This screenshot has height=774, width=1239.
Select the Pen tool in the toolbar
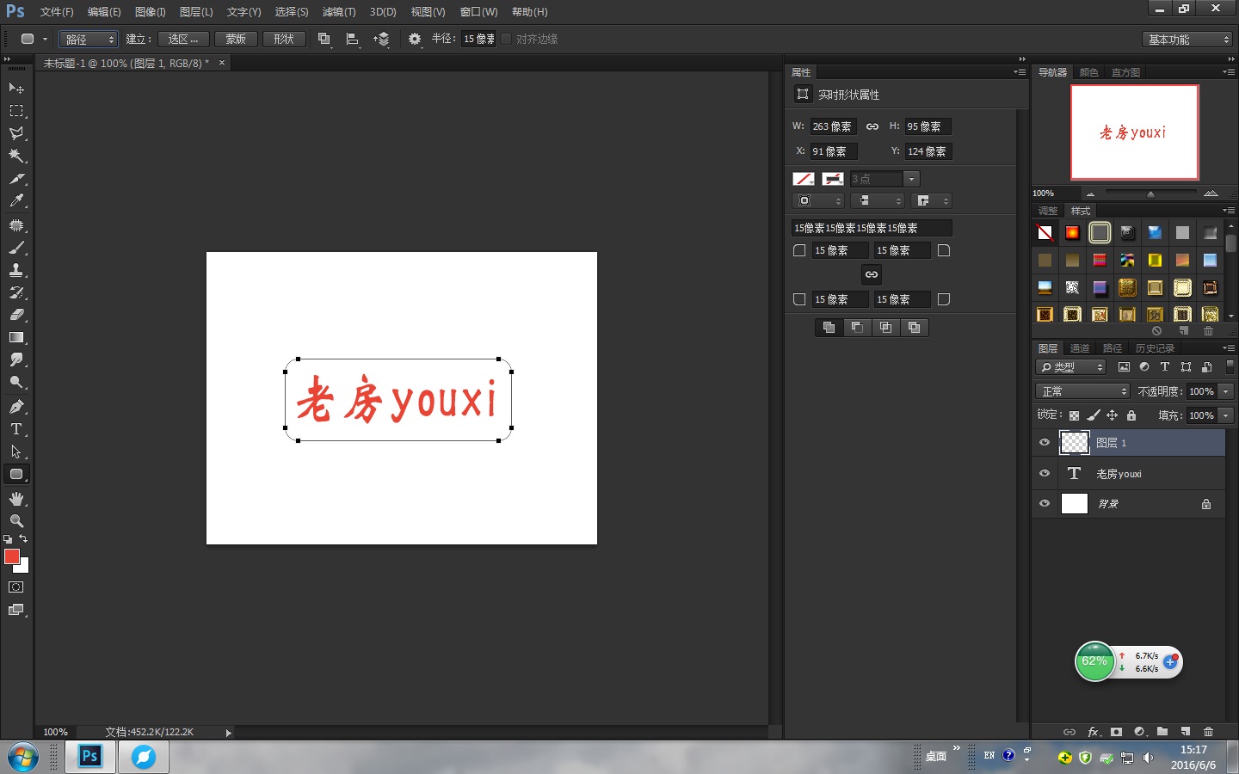tap(15, 405)
